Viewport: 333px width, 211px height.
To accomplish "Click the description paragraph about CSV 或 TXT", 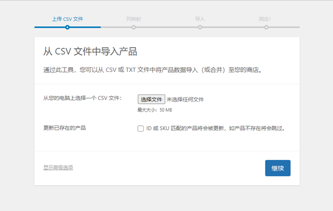I will [x=152, y=70].
